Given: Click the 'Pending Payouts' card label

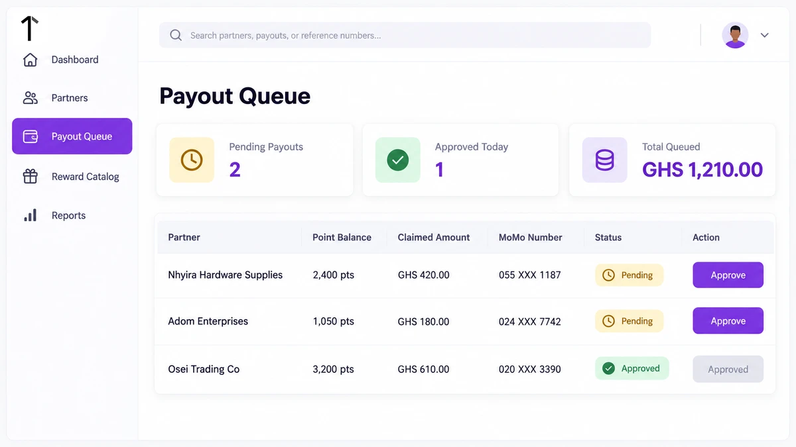Looking at the screenshot, I should (266, 147).
